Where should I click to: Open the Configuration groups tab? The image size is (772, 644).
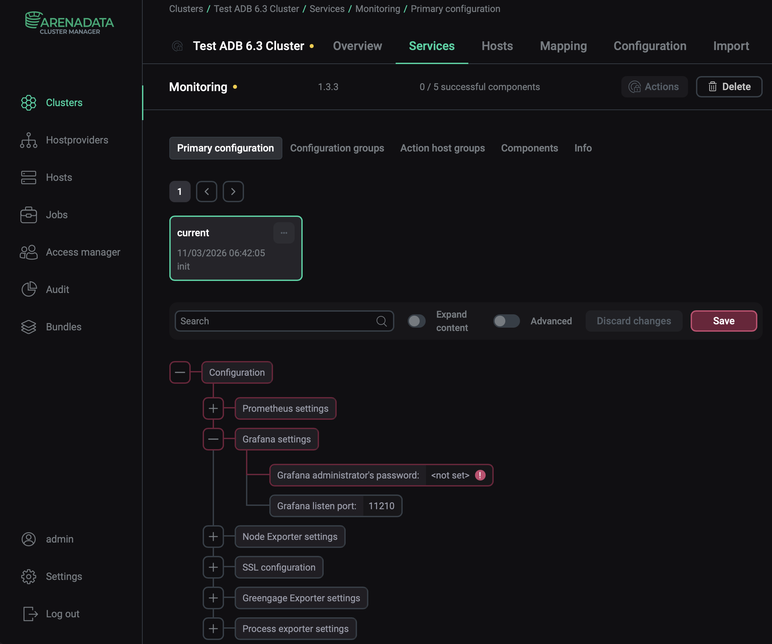pos(337,148)
